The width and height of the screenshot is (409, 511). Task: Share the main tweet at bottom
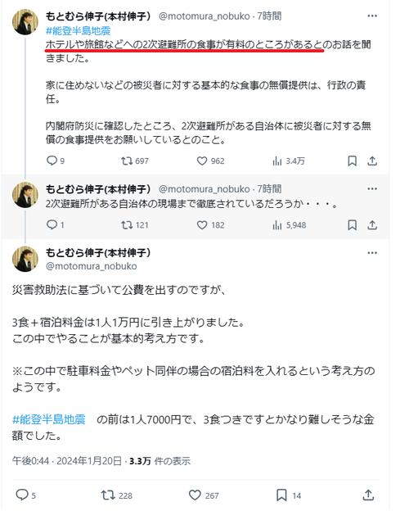368,495
